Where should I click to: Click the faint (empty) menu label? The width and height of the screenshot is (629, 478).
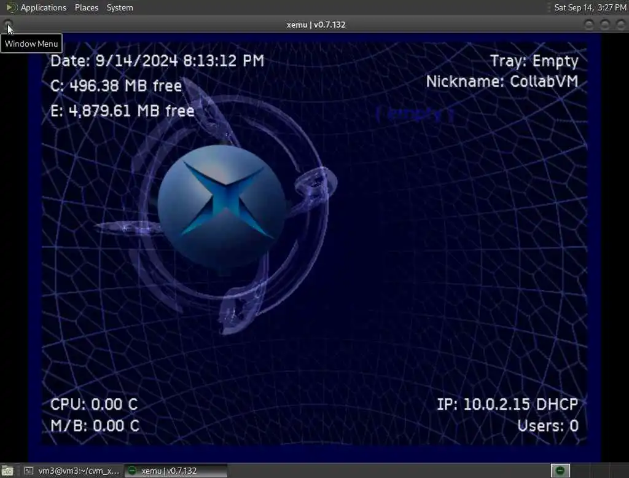(x=415, y=115)
